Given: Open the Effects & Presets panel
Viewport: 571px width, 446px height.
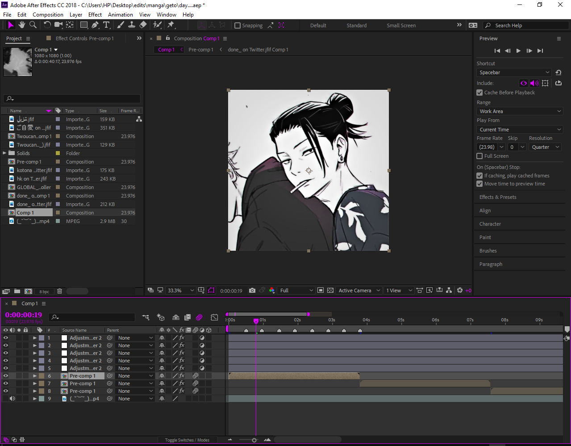Looking at the screenshot, I should (x=498, y=197).
